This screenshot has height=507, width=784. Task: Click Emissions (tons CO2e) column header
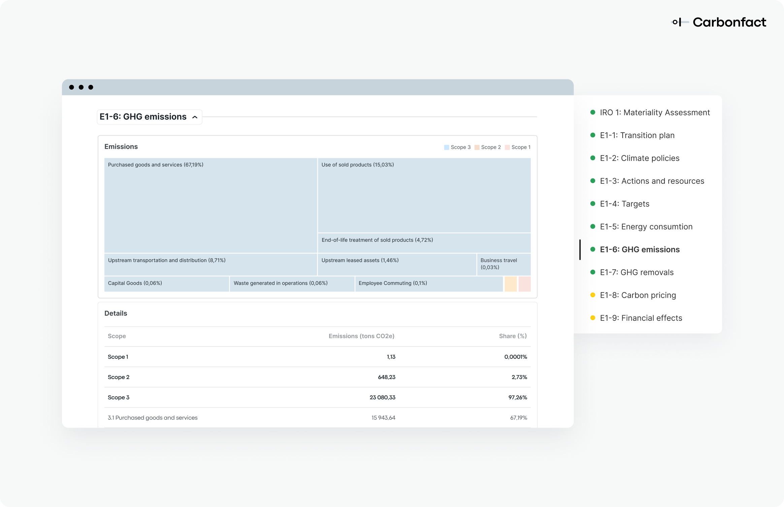click(361, 336)
